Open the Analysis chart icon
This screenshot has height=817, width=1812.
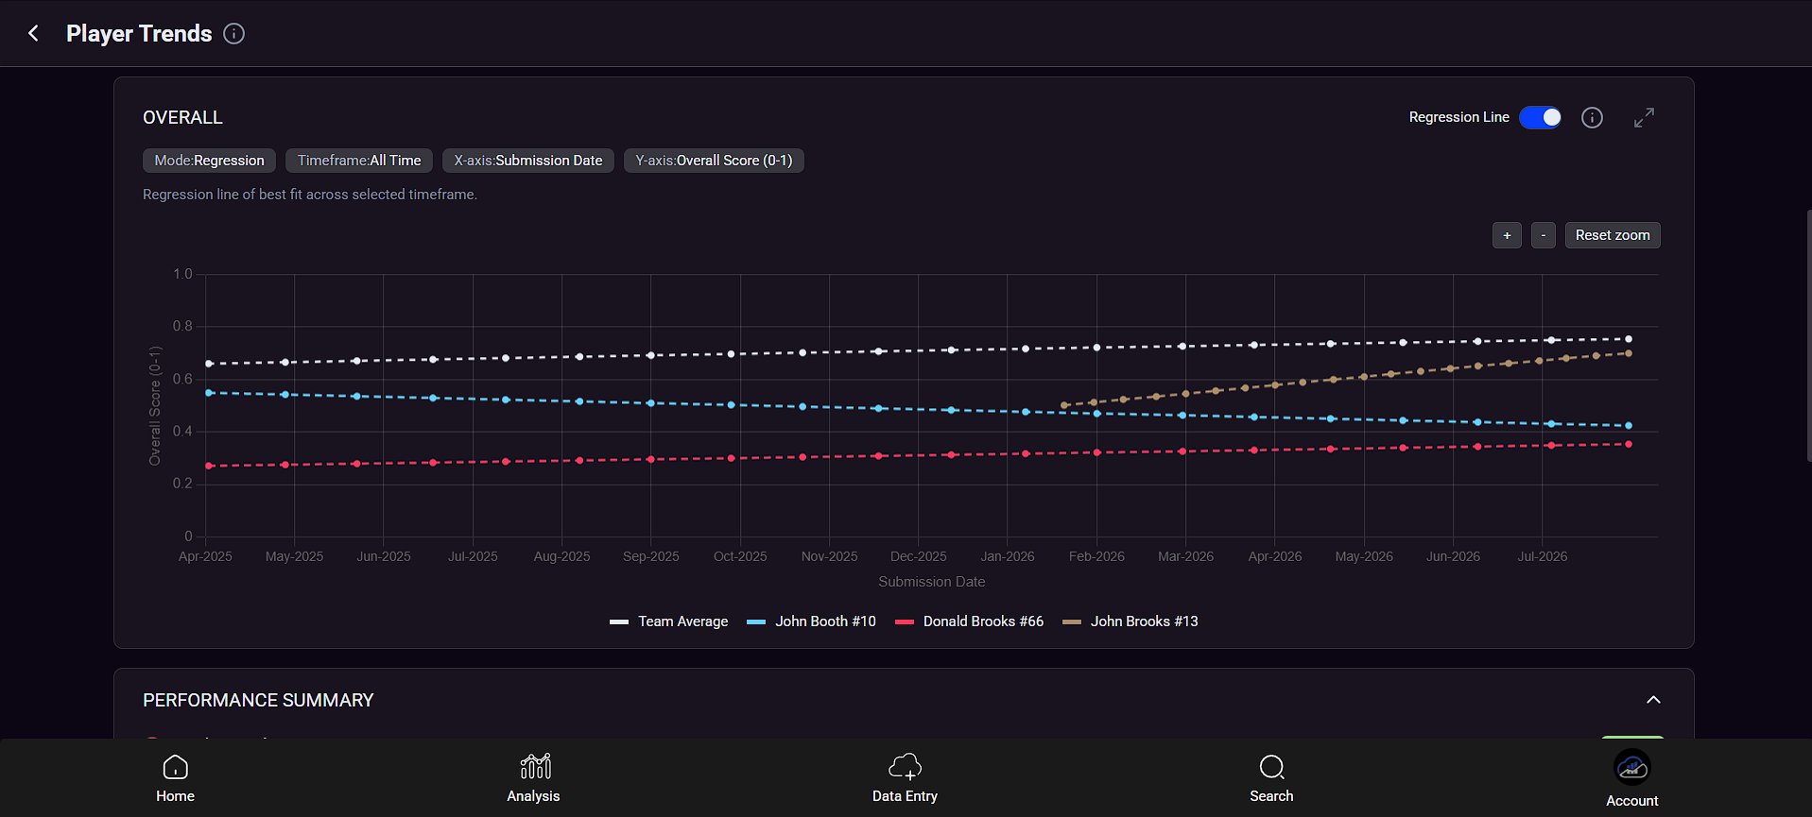click(x=535, y=766)
